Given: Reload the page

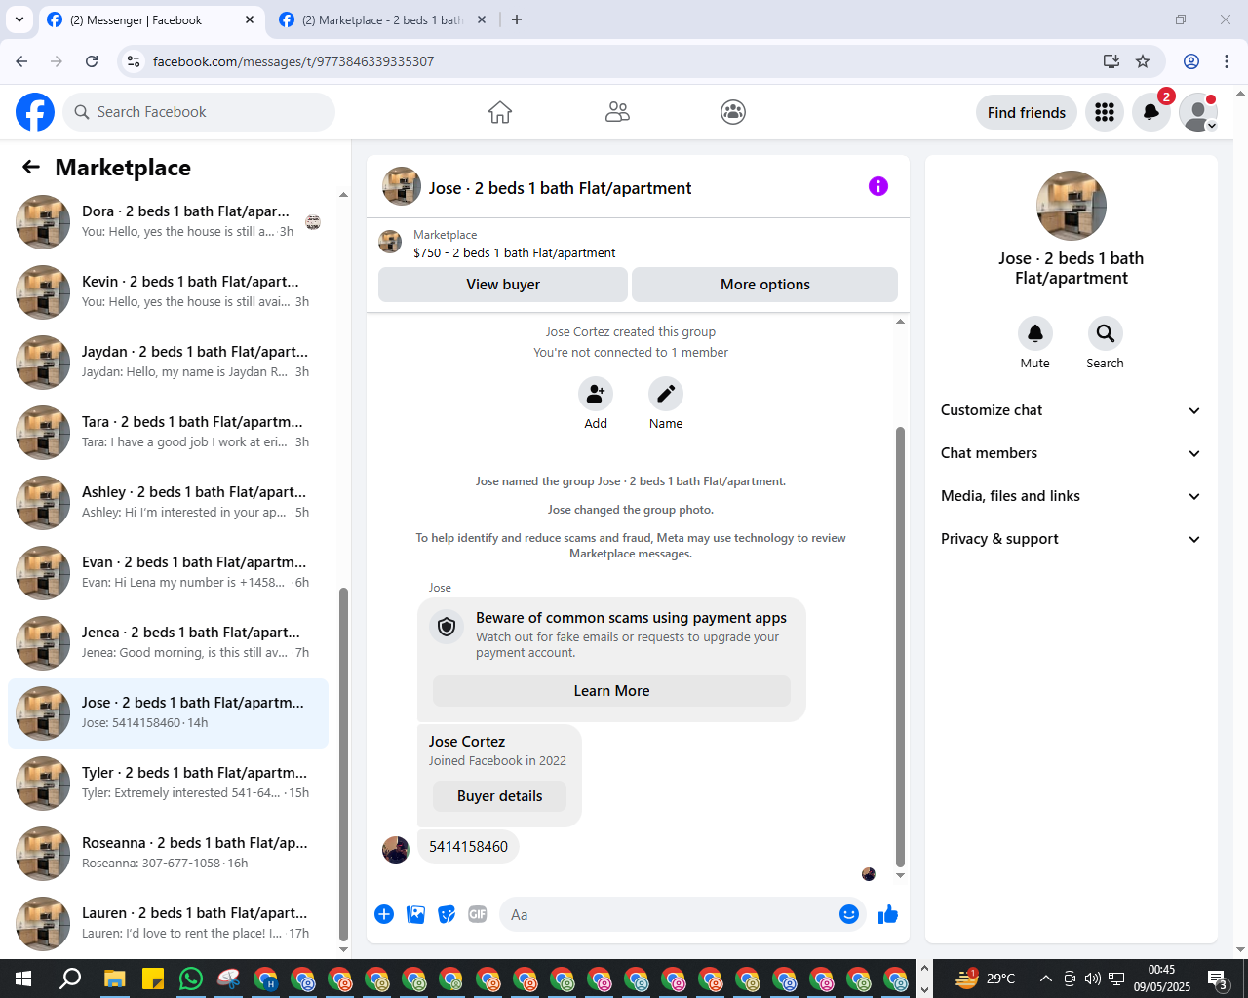Looking at the screenshot, I should [x=92, y=61].
